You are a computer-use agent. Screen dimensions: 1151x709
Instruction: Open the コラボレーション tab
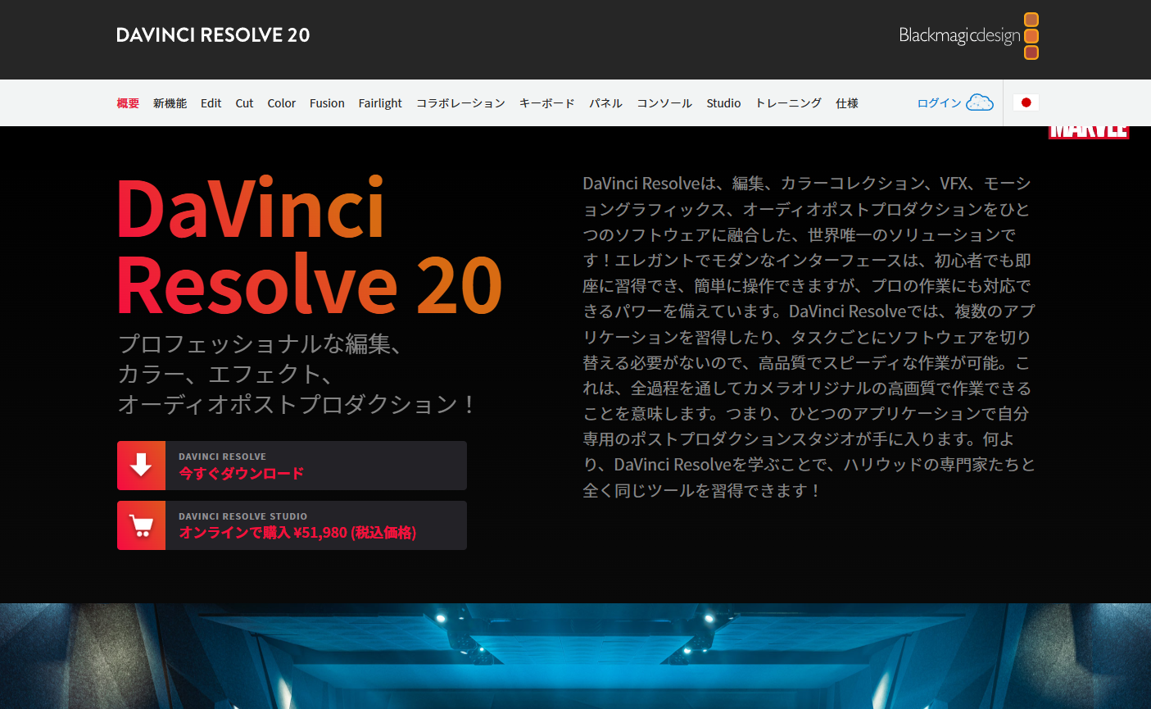pos(460,103)
